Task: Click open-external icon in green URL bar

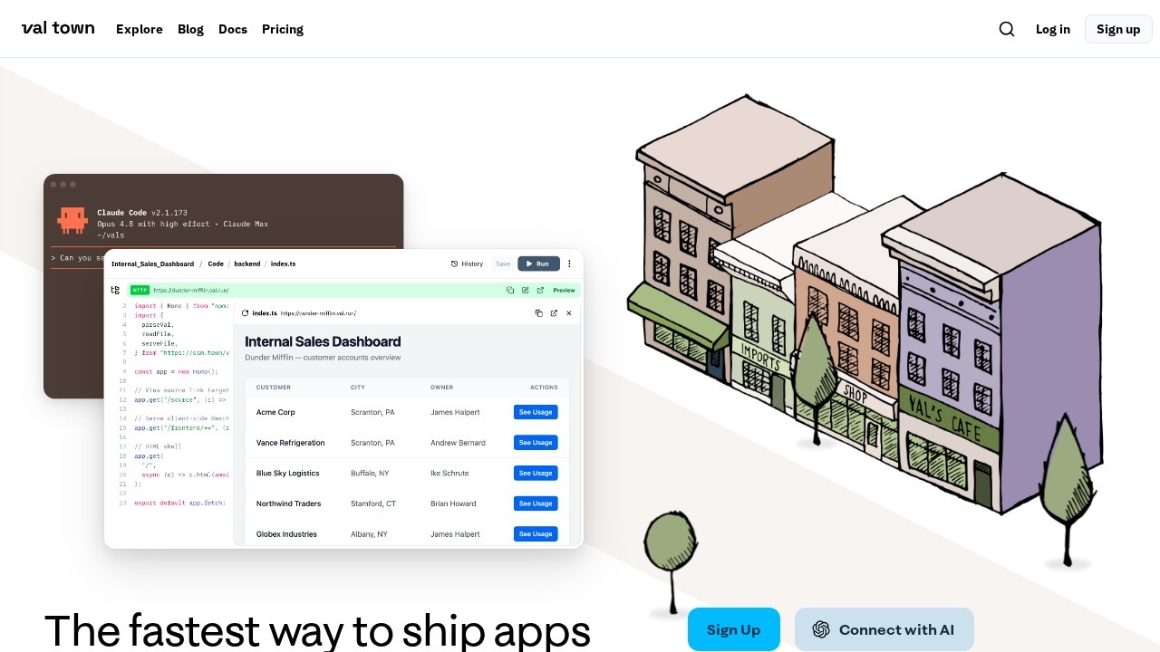Action: click(x=540, y=291)
